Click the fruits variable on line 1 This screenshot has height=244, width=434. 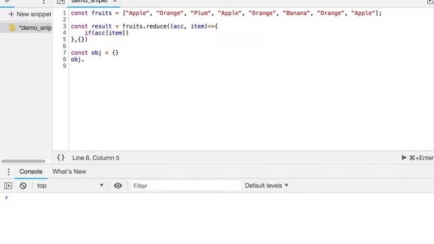[102, 13]
